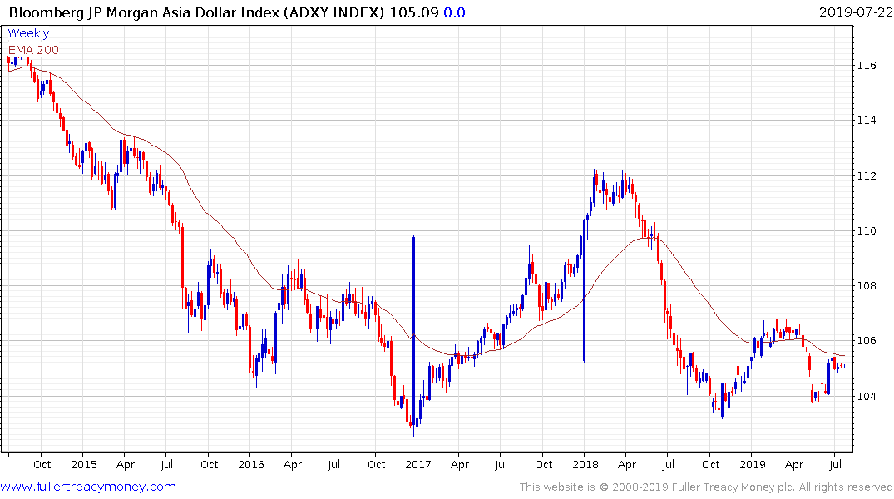Click the y-axis label 116
The width and height of the screenshot is (894, 499).
click(867, 65)
